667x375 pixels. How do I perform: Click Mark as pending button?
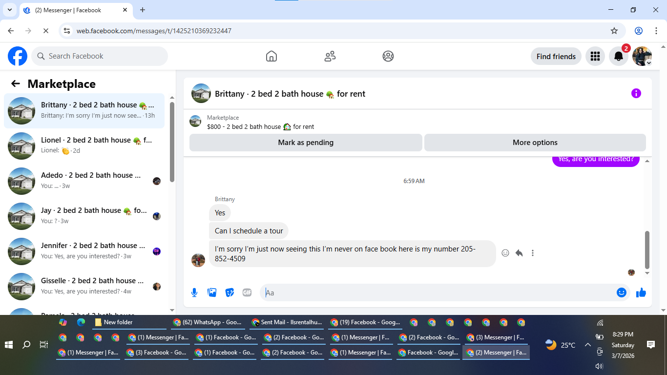pyautogui.click(x=306, y=143)
